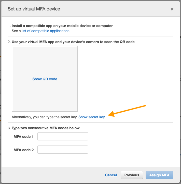Screen dimensions: 181x184
Task: Open the list of compatible applications
Action: click(x=45, y=31)
